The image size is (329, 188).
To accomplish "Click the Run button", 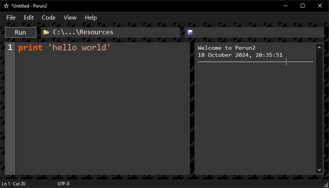I will pyautogui.click(x=20, y=32).
